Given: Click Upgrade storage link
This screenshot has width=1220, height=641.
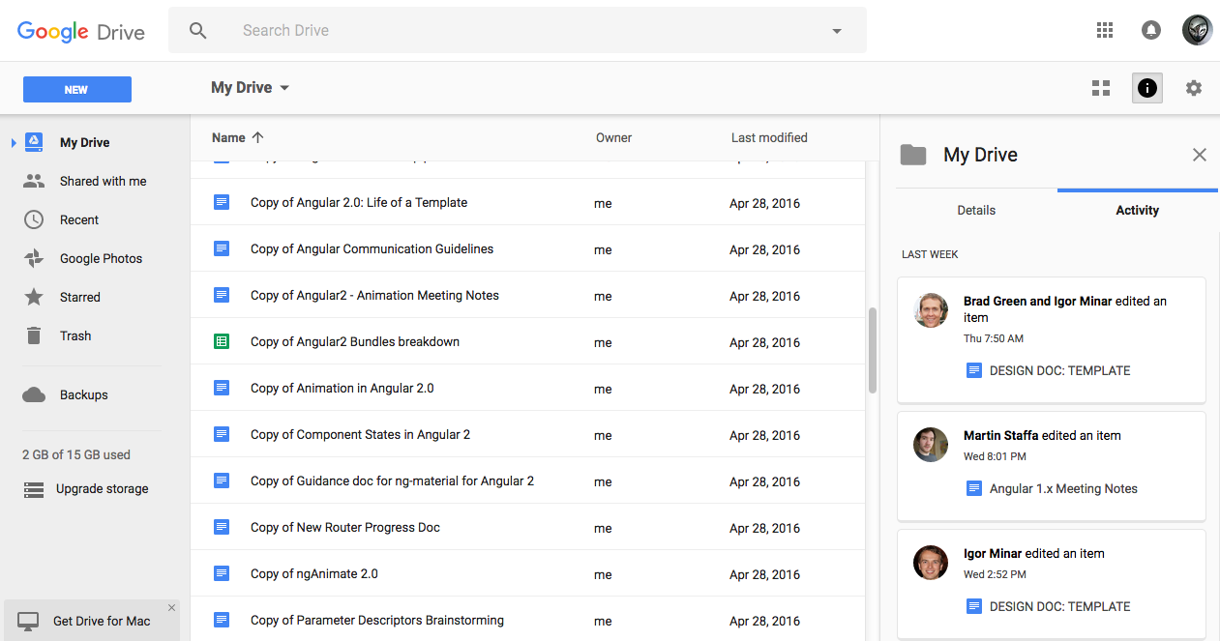Looking at the screenshot, I should tap(102, 488).
